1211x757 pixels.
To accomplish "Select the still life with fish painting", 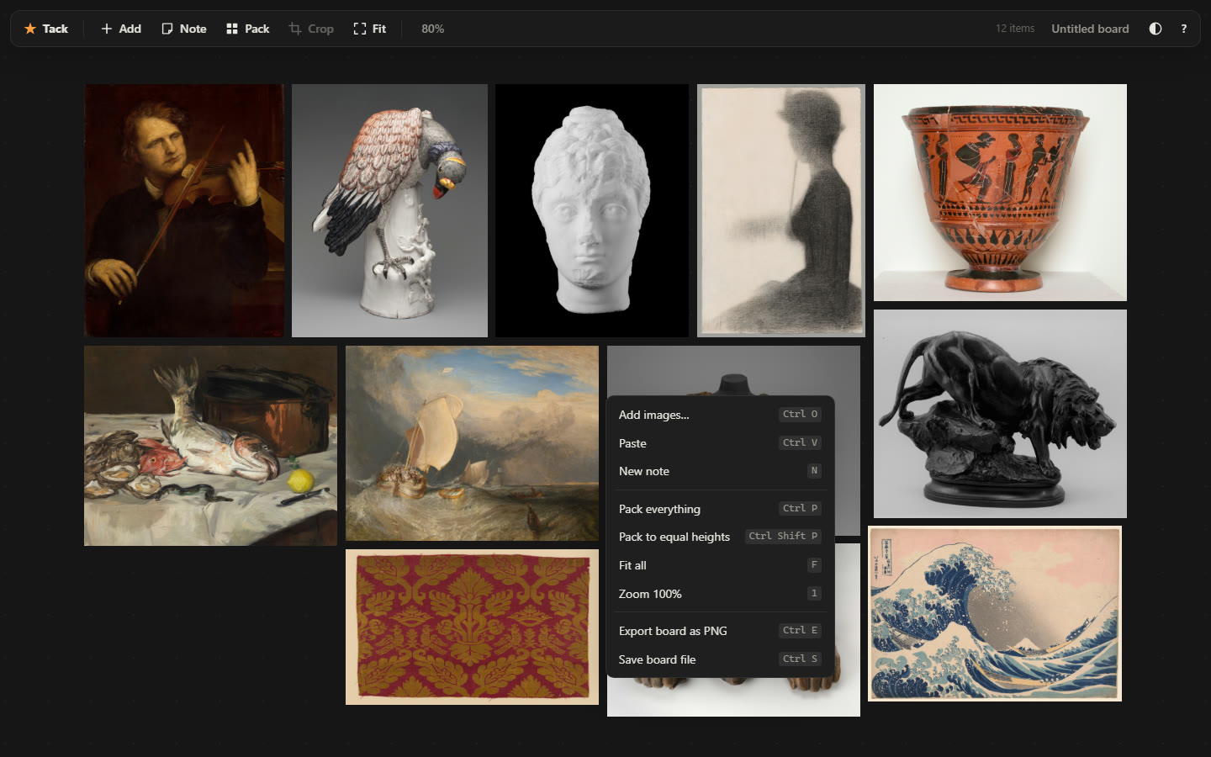I will [210, 446].
